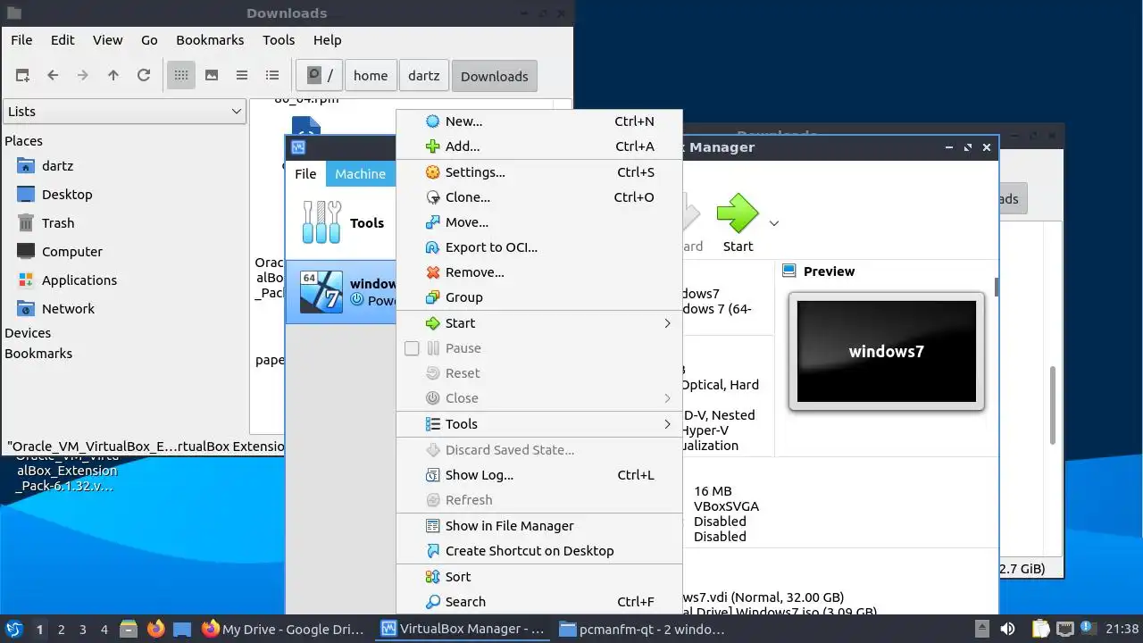Viewport: 1143px width, 643px height.
Task: Click the dartz path button
Action: tap(424, 76)
